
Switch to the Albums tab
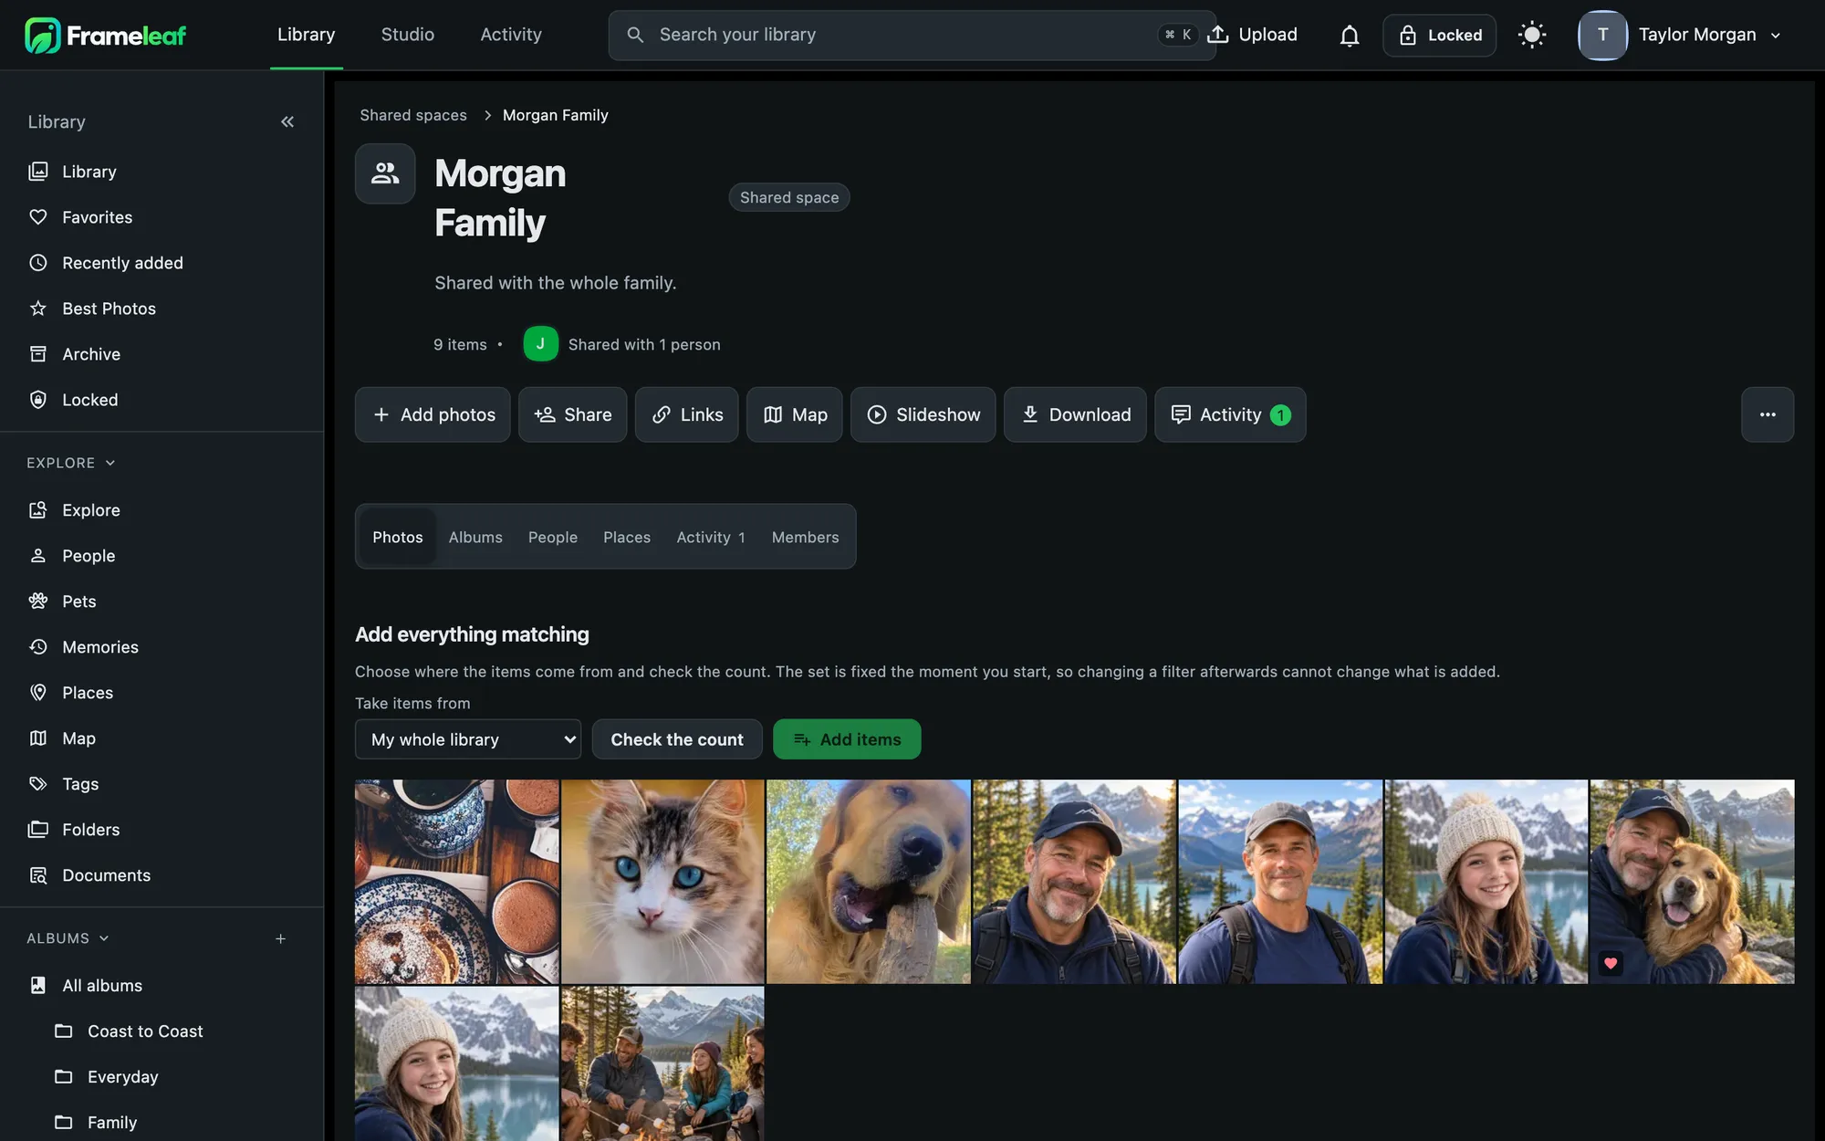[475, 538]
